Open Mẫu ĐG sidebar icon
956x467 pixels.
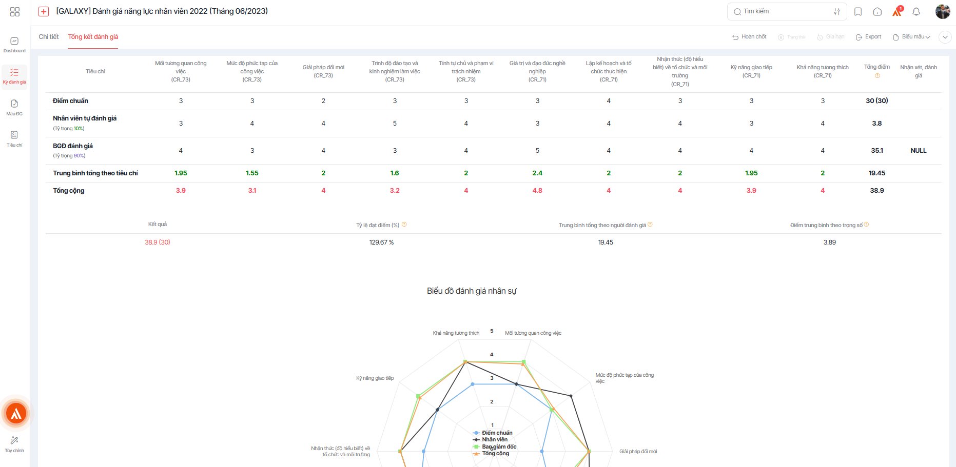[14, 107]
